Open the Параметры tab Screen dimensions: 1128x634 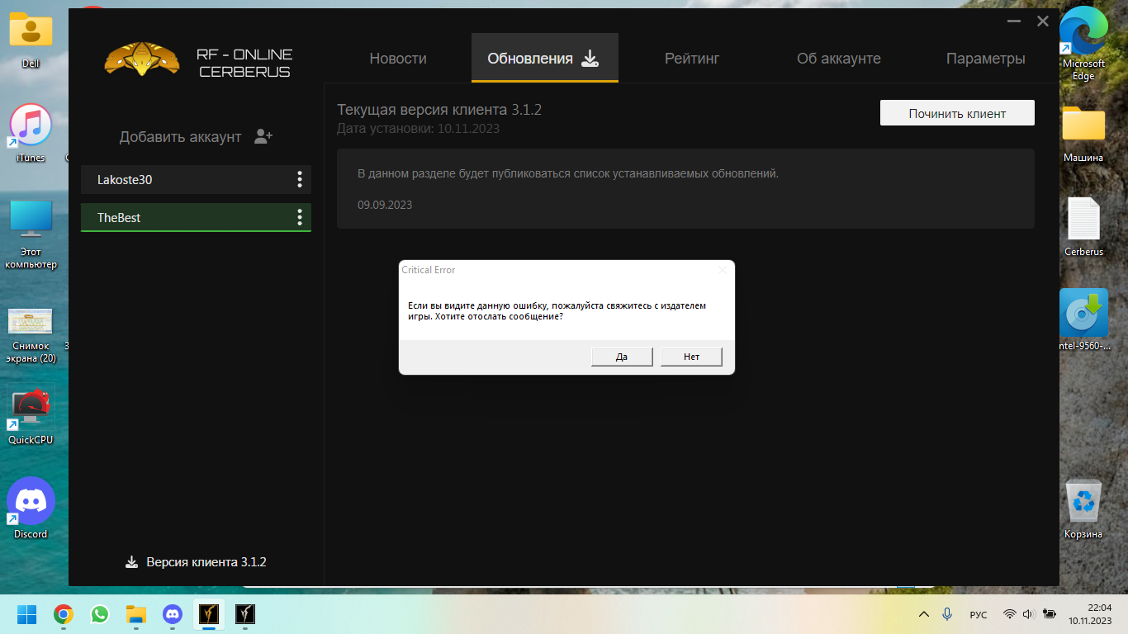(x=985, y=59)
